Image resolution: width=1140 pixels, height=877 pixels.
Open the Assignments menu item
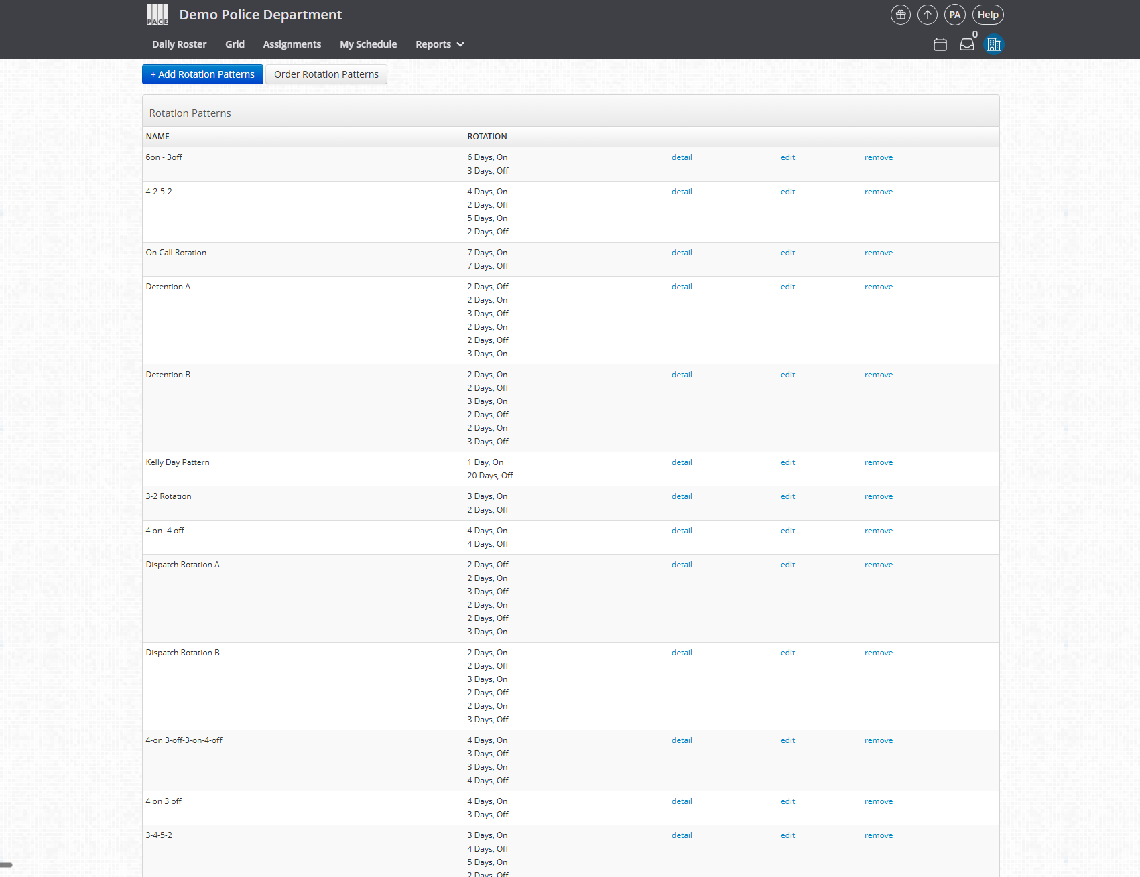(x=292, y=44)
